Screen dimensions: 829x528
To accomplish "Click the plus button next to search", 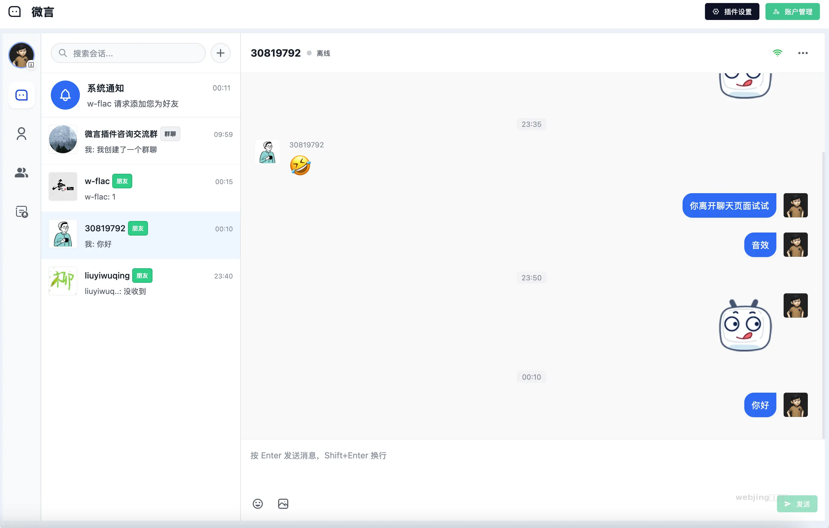I will click(220, 53).
